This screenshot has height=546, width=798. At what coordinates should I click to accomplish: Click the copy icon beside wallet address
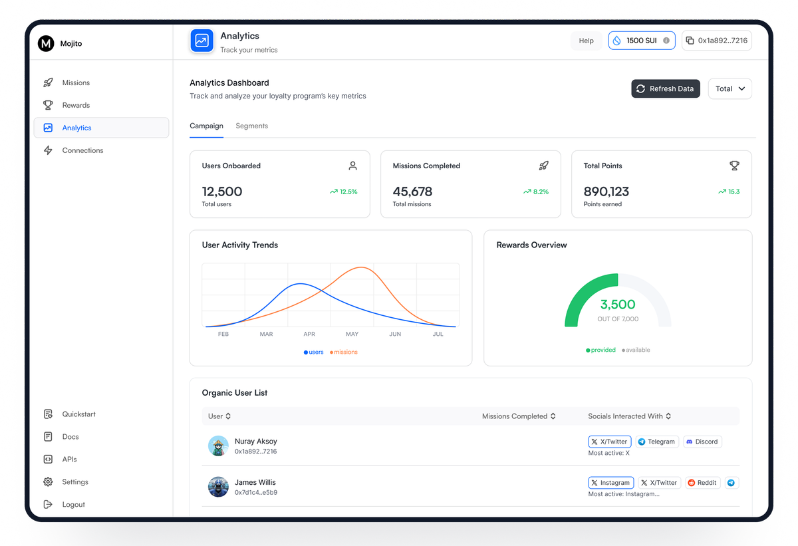pos(690,41)
